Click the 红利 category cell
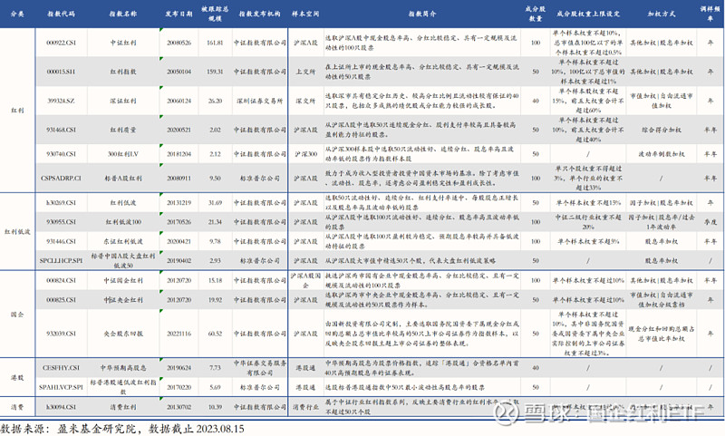Screen dimensions: 725x436 17,110
